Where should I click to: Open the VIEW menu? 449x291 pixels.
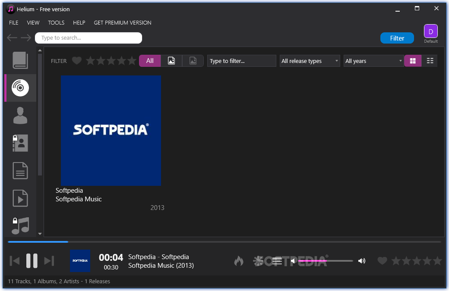point(33,22)
